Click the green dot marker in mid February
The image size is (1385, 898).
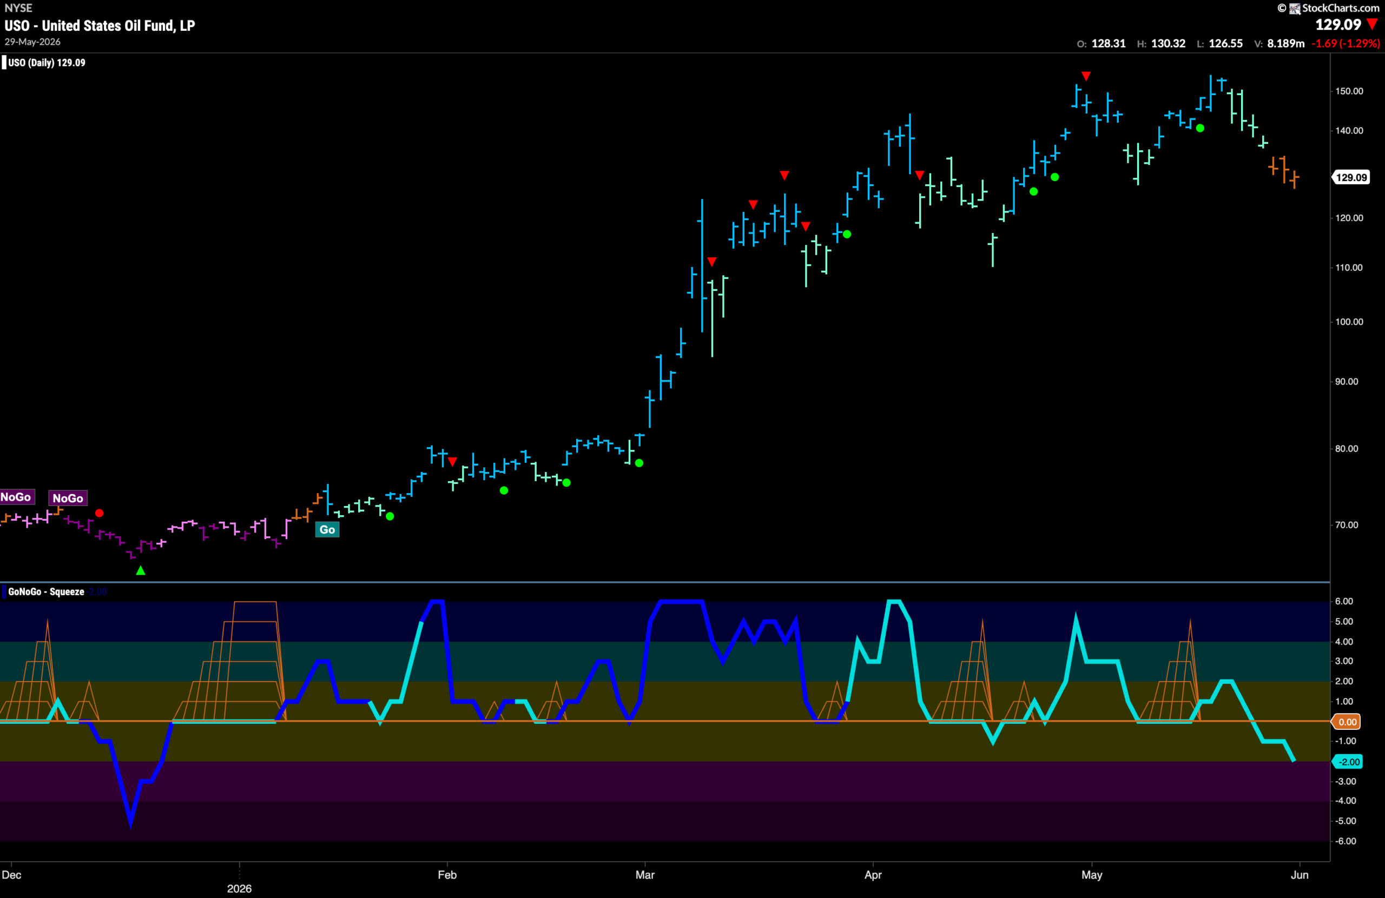[567, 483]
